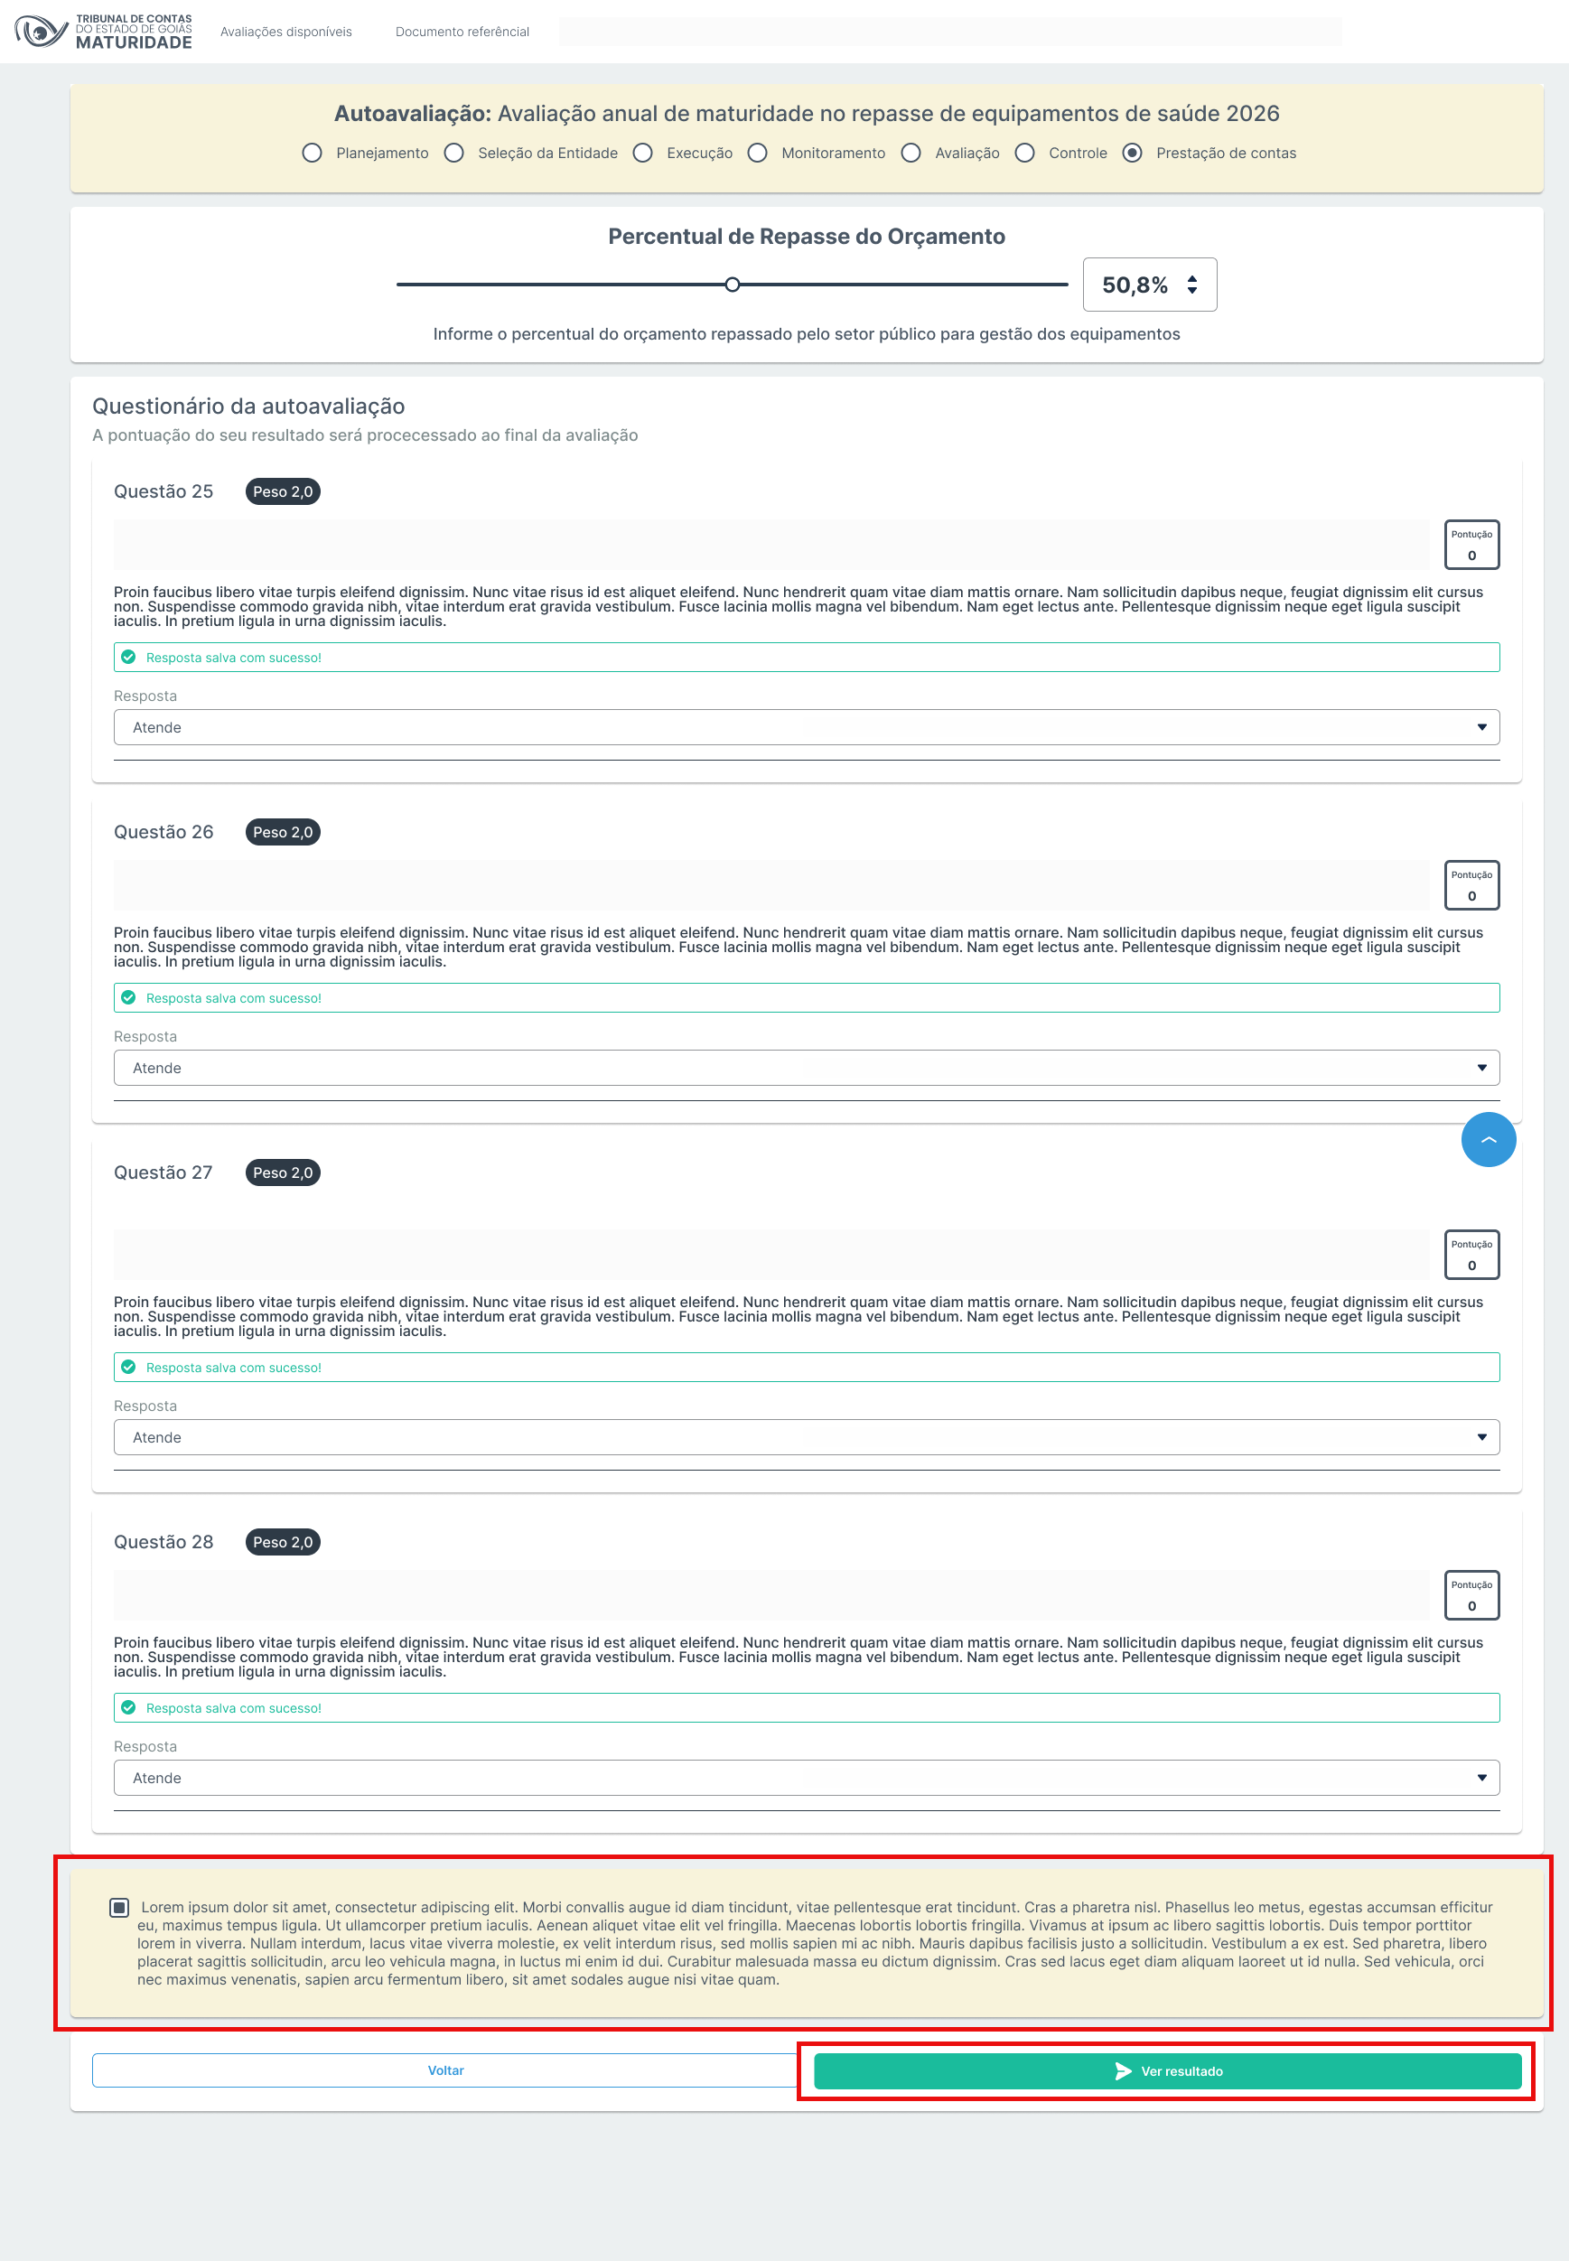1569x2261 pixels.
Task: Click the Tribunal de Contas Maturidade logo
Action: click(103, 32)
